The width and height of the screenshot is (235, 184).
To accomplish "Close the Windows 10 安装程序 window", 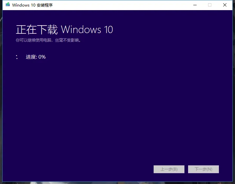I will (x=225, y=5).
